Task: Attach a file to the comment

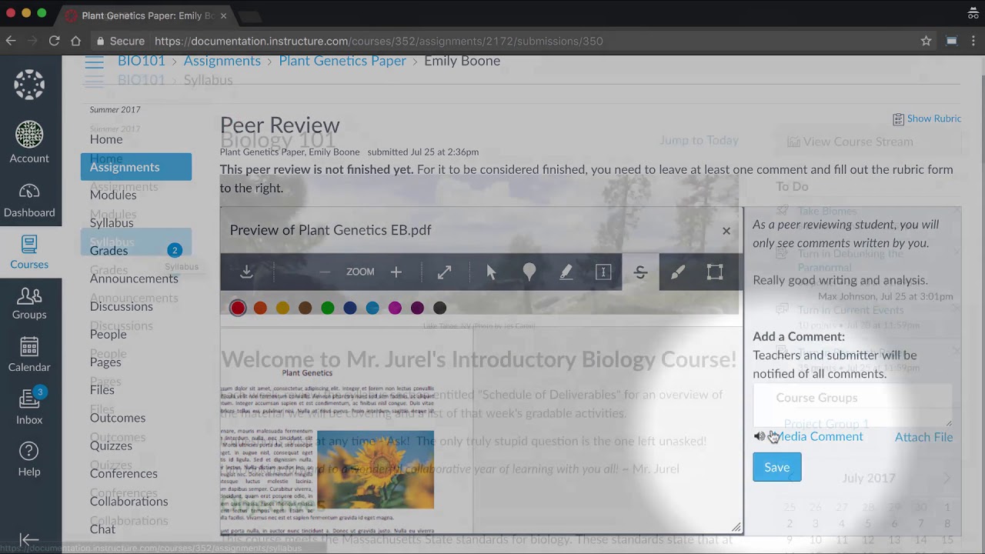Action: [923, 437]
